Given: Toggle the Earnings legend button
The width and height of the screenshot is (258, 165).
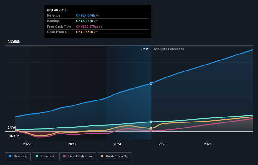Looking at the screenshot, I should click(45, 156).
